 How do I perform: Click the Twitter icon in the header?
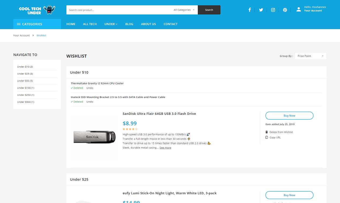coord(261,10)
